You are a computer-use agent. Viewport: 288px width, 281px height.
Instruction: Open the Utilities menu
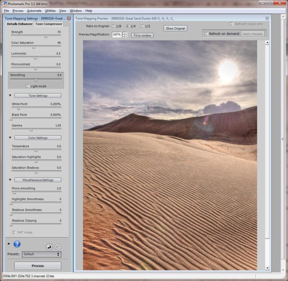click(50, 11)
